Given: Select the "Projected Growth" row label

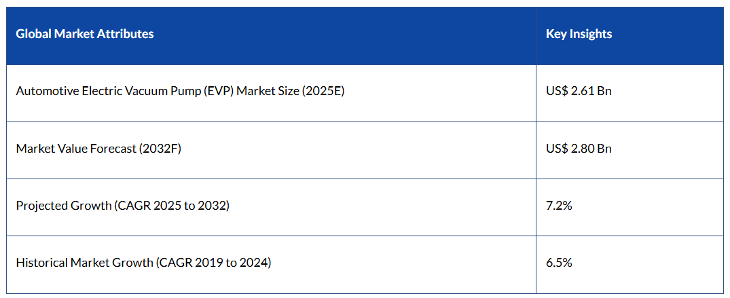Looking at the screenshot, I should pyautogui.click(x=122, y=205).
